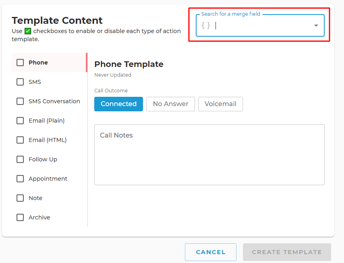Image resolution: width=344 pixels, height=263 pixels.
Task: Check the Archive checkbox
Action: click(20, 217)
